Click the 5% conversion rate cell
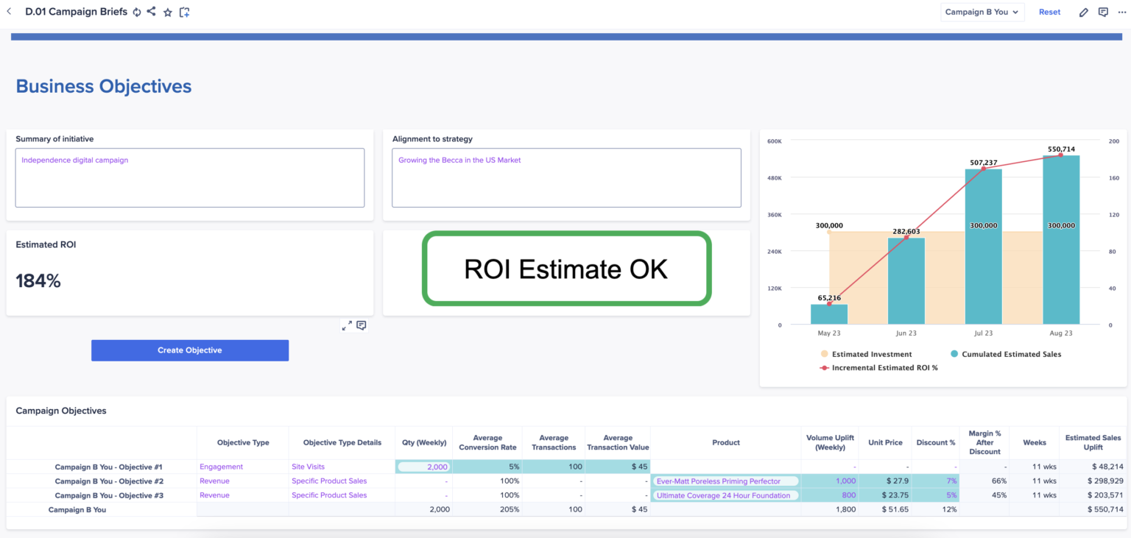 [487, 467]
